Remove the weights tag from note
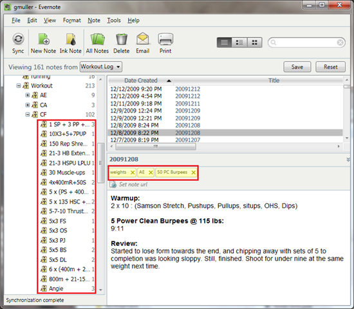The height and width of the screenshot is (309, 354). pos(133,173)
